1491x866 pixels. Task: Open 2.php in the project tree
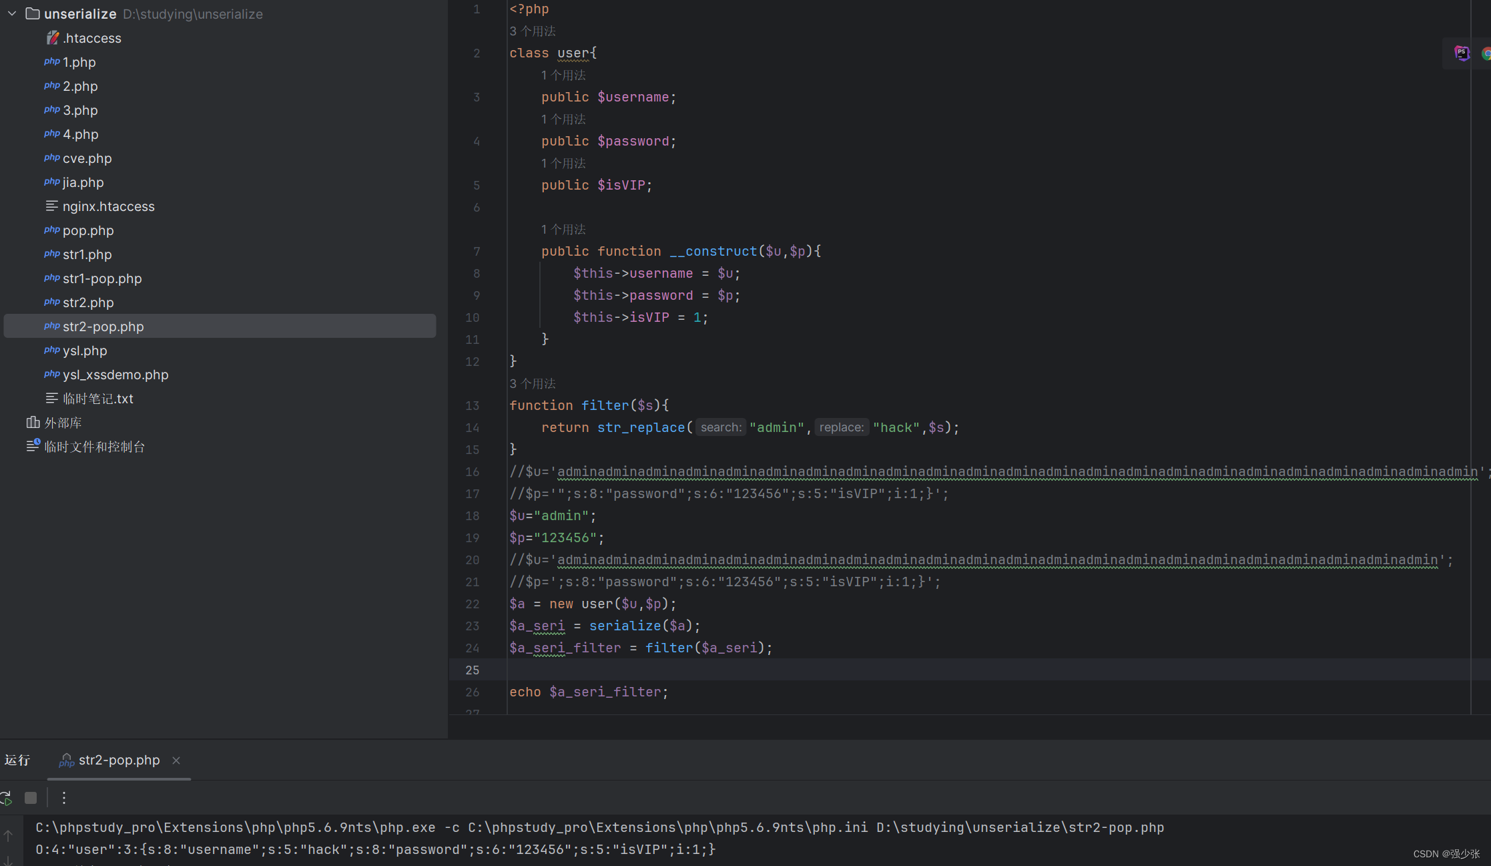(80, 86)
